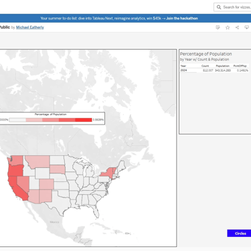Favorite this viz with the star icon
This screenshot has width=251, height=251.
point(228,27)
